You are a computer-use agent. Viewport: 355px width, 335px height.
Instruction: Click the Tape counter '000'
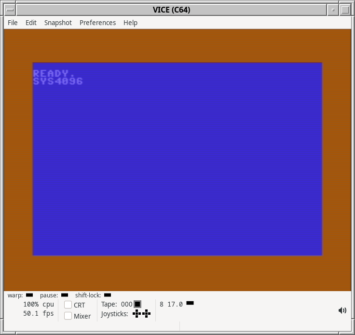coord(126,304)
